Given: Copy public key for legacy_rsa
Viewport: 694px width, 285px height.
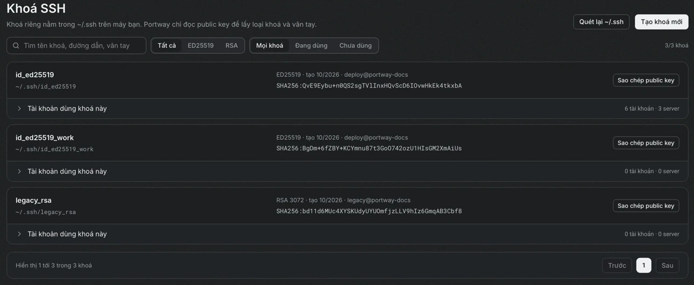Looking at the screenshot, I should click(x=646, y=205).
